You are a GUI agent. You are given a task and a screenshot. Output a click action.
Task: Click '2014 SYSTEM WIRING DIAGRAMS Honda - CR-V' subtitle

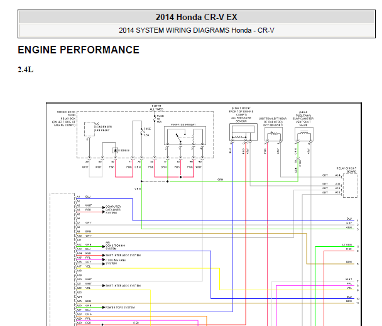pyautogui.click(x=197, y=30)
